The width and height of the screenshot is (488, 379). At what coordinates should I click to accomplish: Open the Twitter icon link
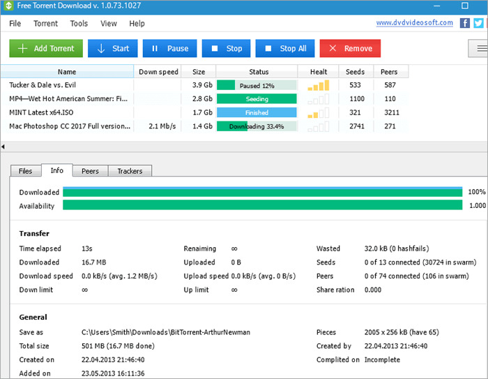click(478, 23)
